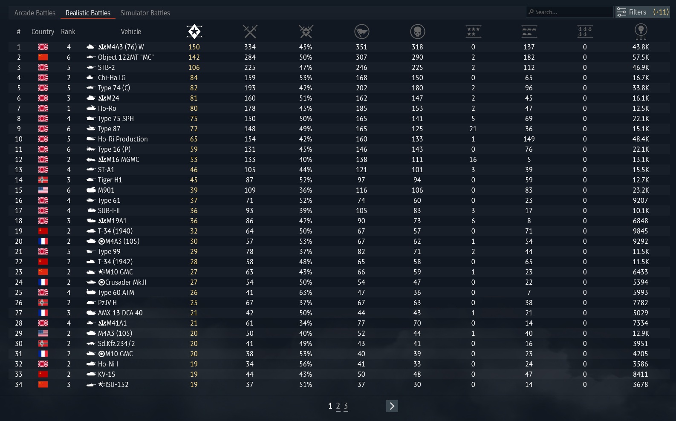Sort by the # column header
Viewport: 676px width, 421px height.
pyautogui.click(x=19, y=32)
